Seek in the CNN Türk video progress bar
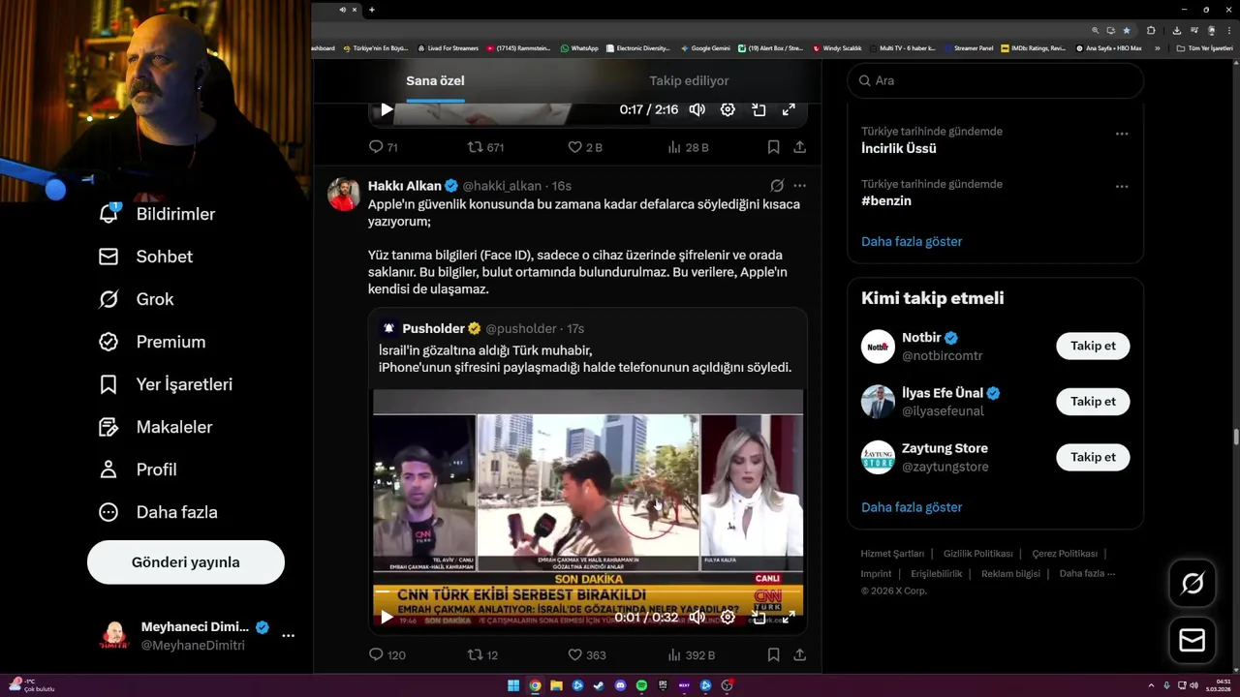Screen dimensions: 1240x697 point(588,592)
